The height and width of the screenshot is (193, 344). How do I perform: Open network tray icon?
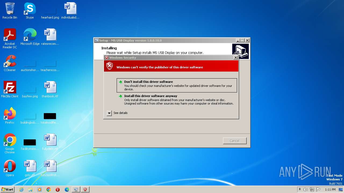[x=312, y=190]
